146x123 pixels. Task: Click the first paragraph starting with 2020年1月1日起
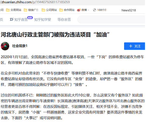click(72, 60)
